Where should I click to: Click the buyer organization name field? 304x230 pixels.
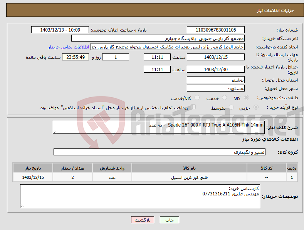click(158, 38)
